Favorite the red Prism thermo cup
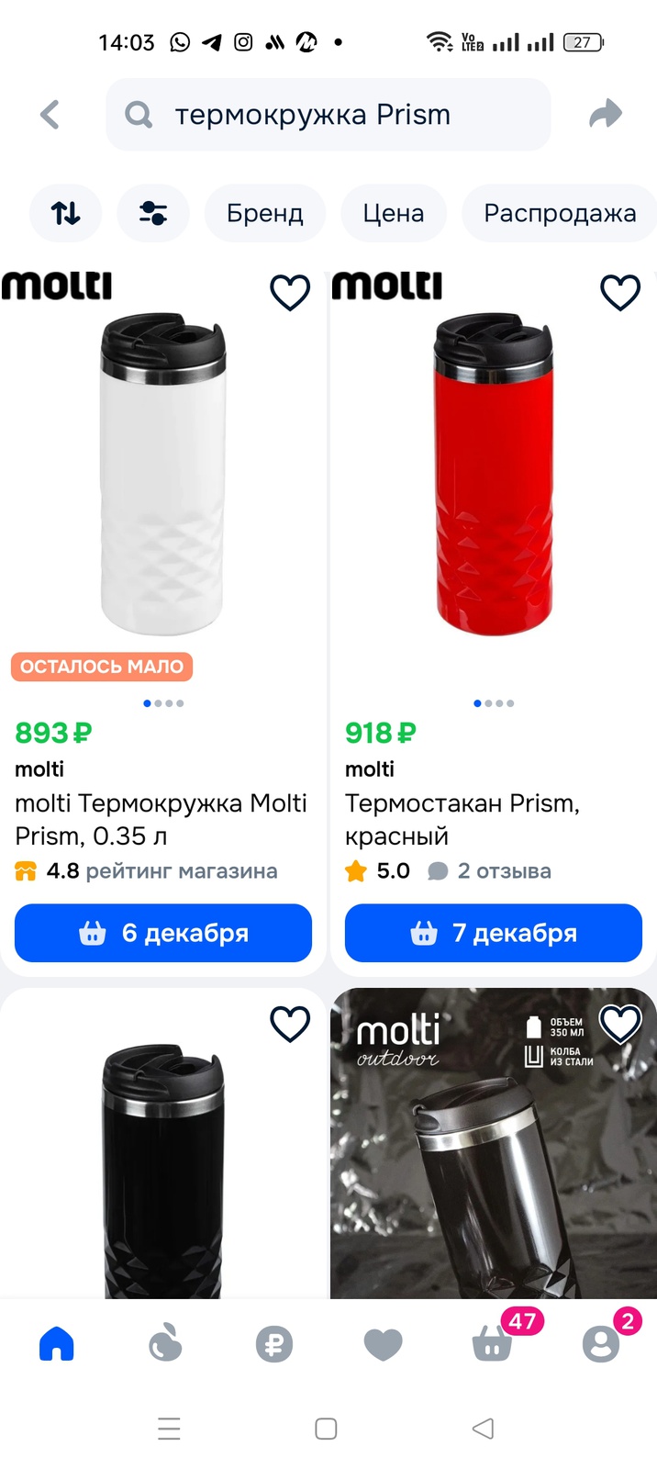The image size is (657, 1469). (x=620, y=293)
